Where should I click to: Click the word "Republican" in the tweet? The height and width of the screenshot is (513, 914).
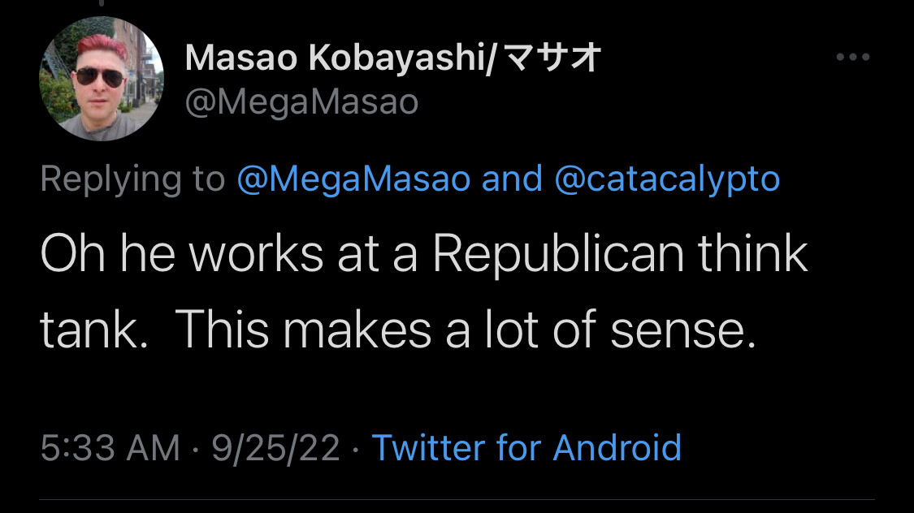coord(558,255)
